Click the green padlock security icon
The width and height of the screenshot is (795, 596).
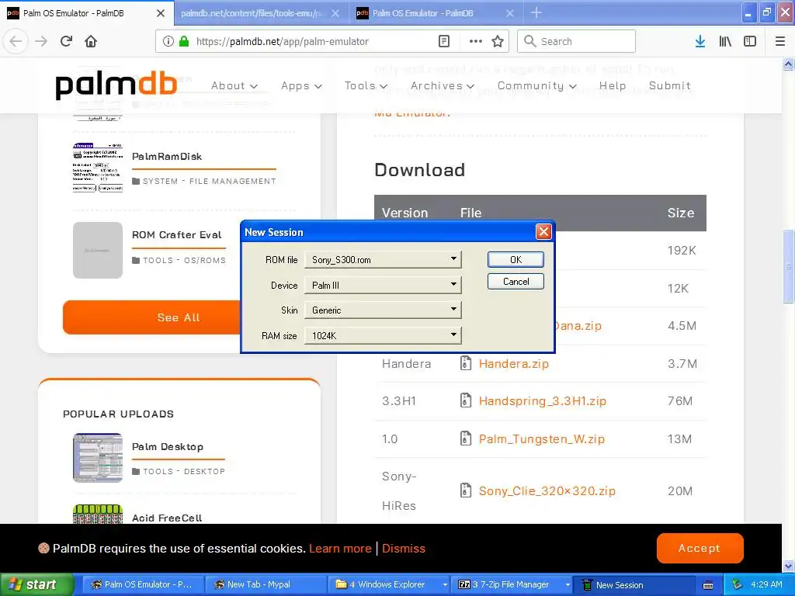(184, 41)
